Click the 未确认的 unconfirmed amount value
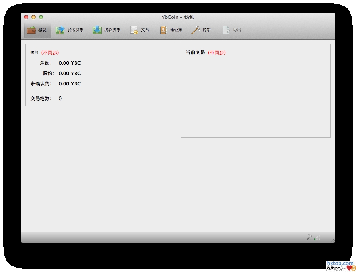This screenshot has width=356, height=272. [69, 84]
